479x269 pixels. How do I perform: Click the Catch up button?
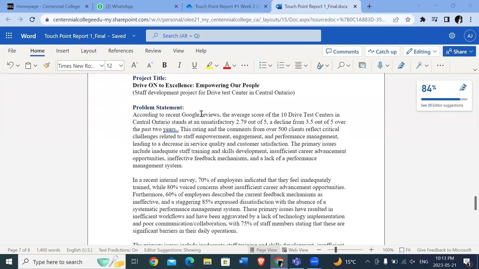(x=382, y=52)
